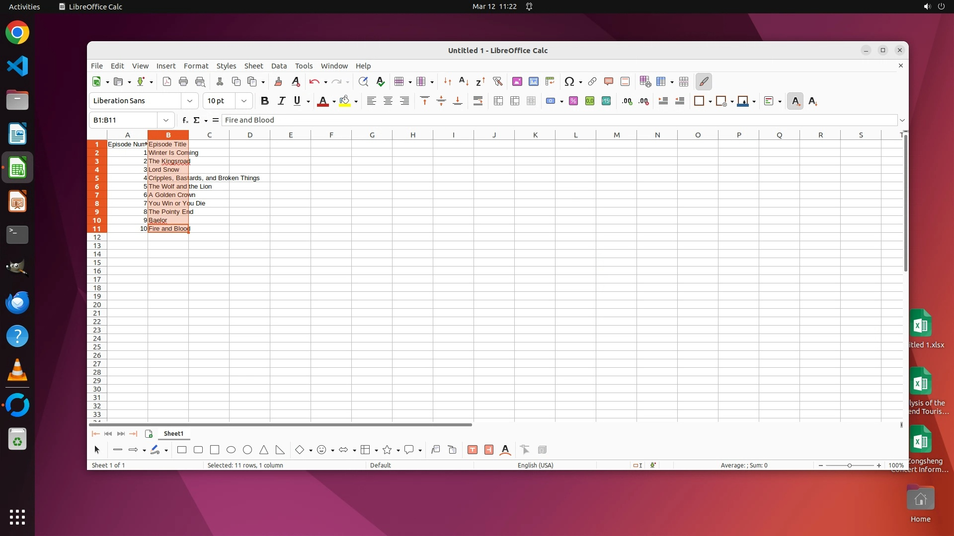Expand the font name dropdown
Screen dimensions: 954x536
[x=189, y=101]
